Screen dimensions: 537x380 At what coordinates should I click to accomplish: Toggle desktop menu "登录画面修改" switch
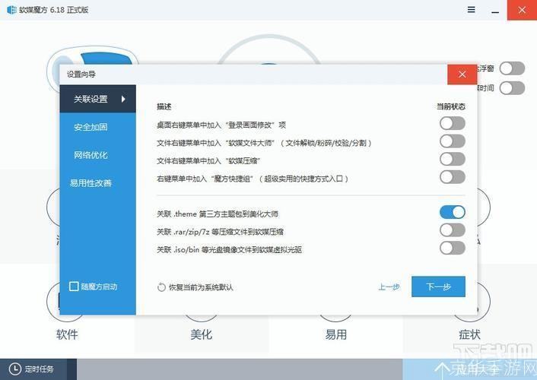[x=453, y=124]
